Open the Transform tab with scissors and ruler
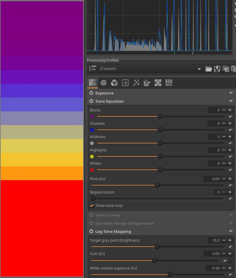The height and width of the screenshot is (278, 236). pos(147,83)
